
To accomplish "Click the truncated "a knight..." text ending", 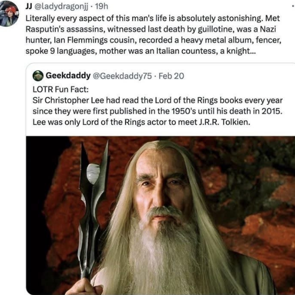I will [x=238, y=51].
